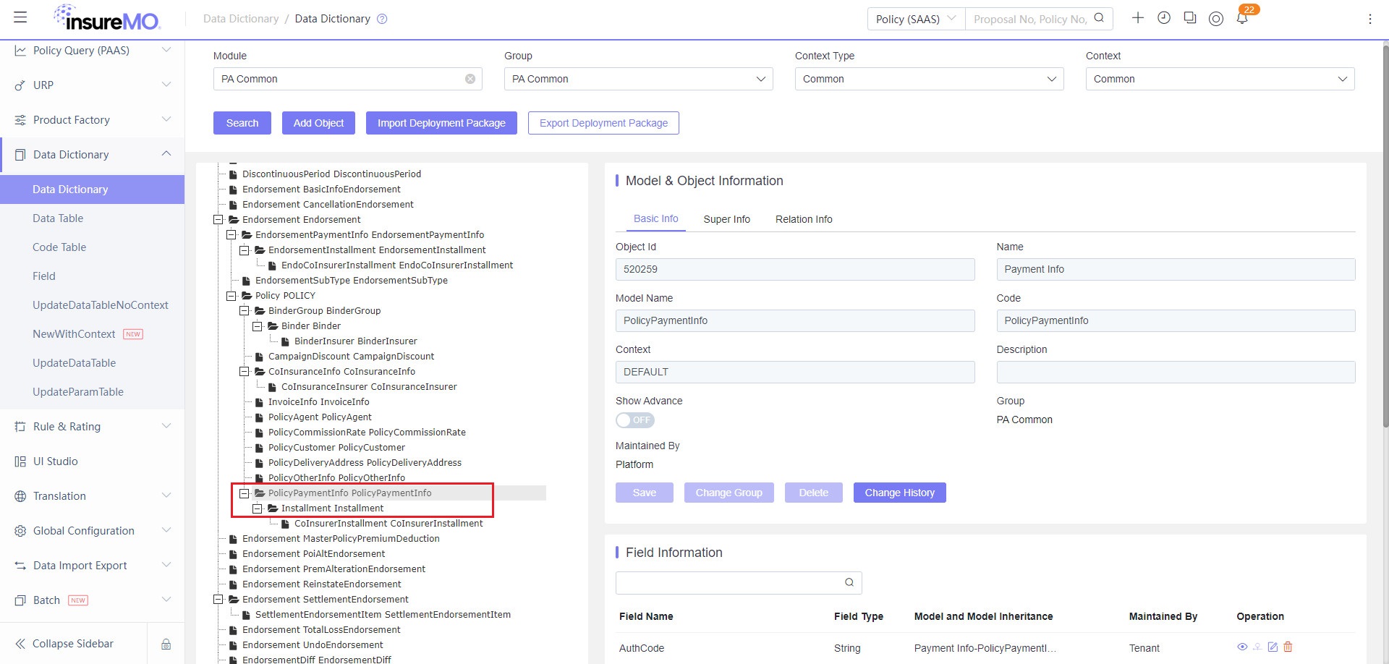Viewport: 1389px width, 664px height.
Task: Collapse the Data Dictionary sidebar section
Action: click(x=166, y=154)
